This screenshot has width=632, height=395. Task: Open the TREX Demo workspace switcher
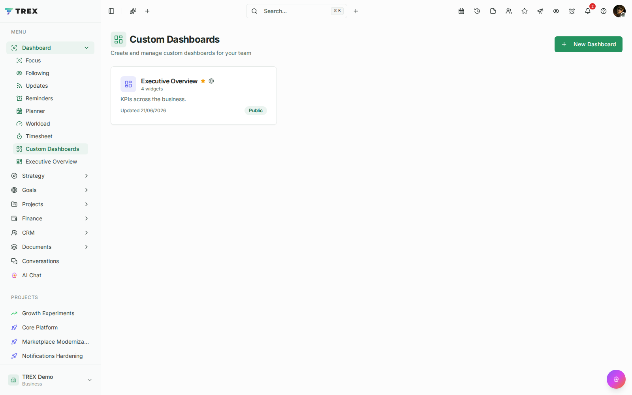(50, 380)
